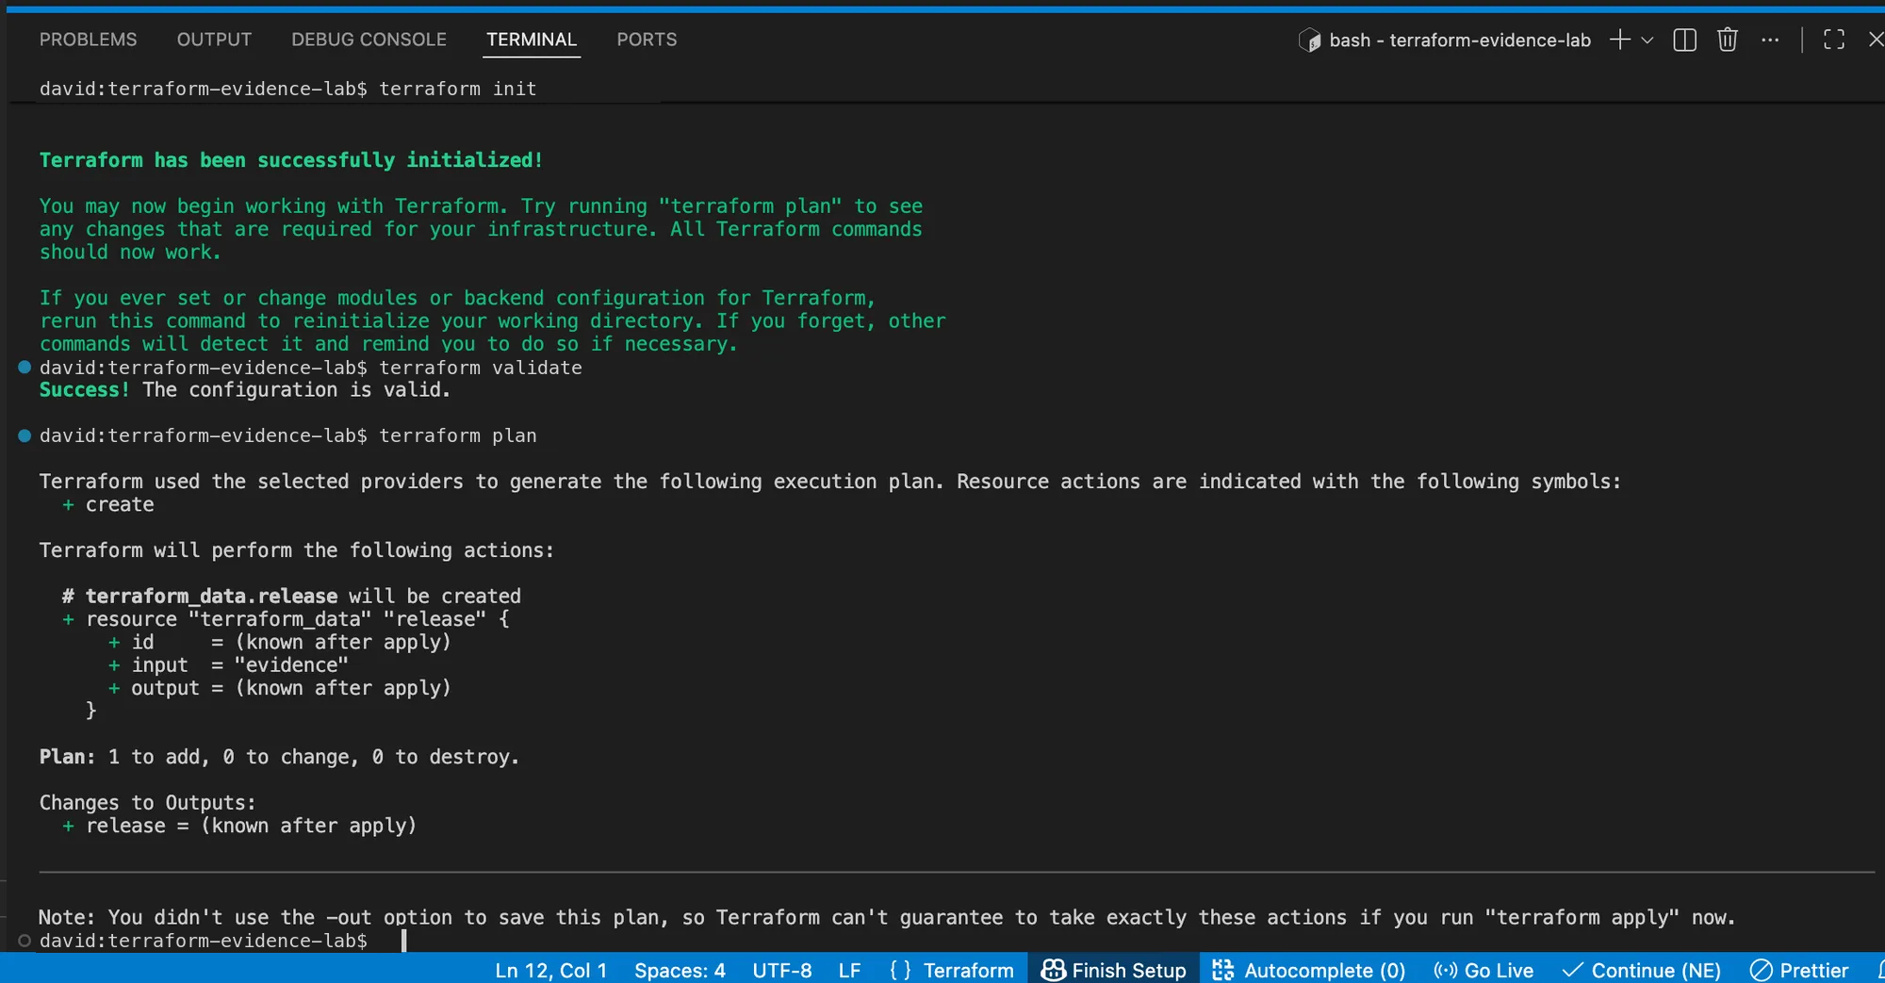This screenshot has height=983, width=1885.
Task: Open the PROBLEMS panel tab
Action: (x=88, y=40)
